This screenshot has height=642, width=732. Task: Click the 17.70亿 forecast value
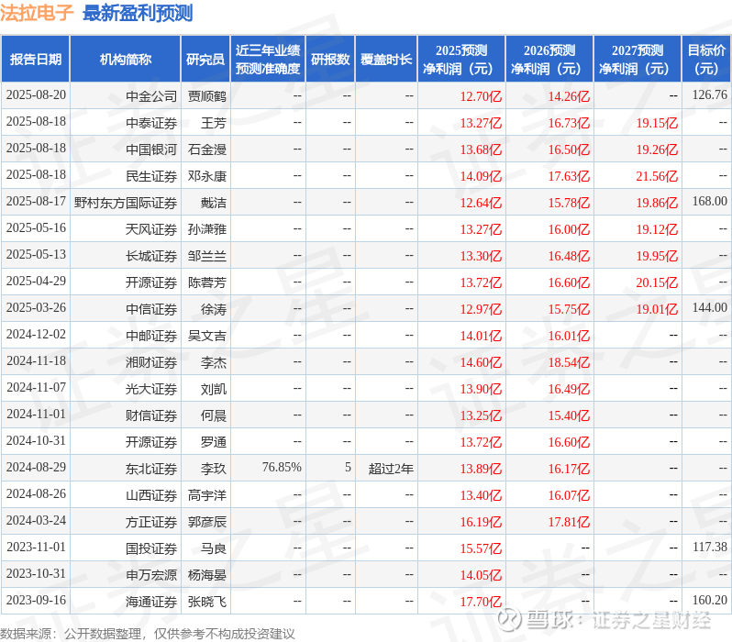481,602
